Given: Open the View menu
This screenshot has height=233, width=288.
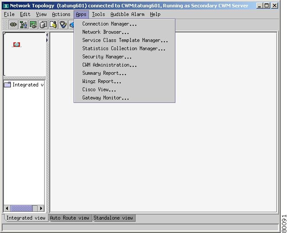Looking at the screenshot, I should tap(41, 14).
